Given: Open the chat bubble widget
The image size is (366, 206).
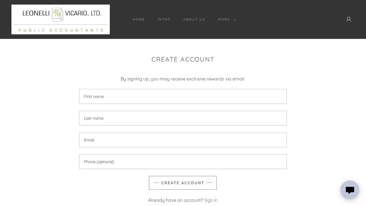Looking at the screenshot, I should click(350, 190).
